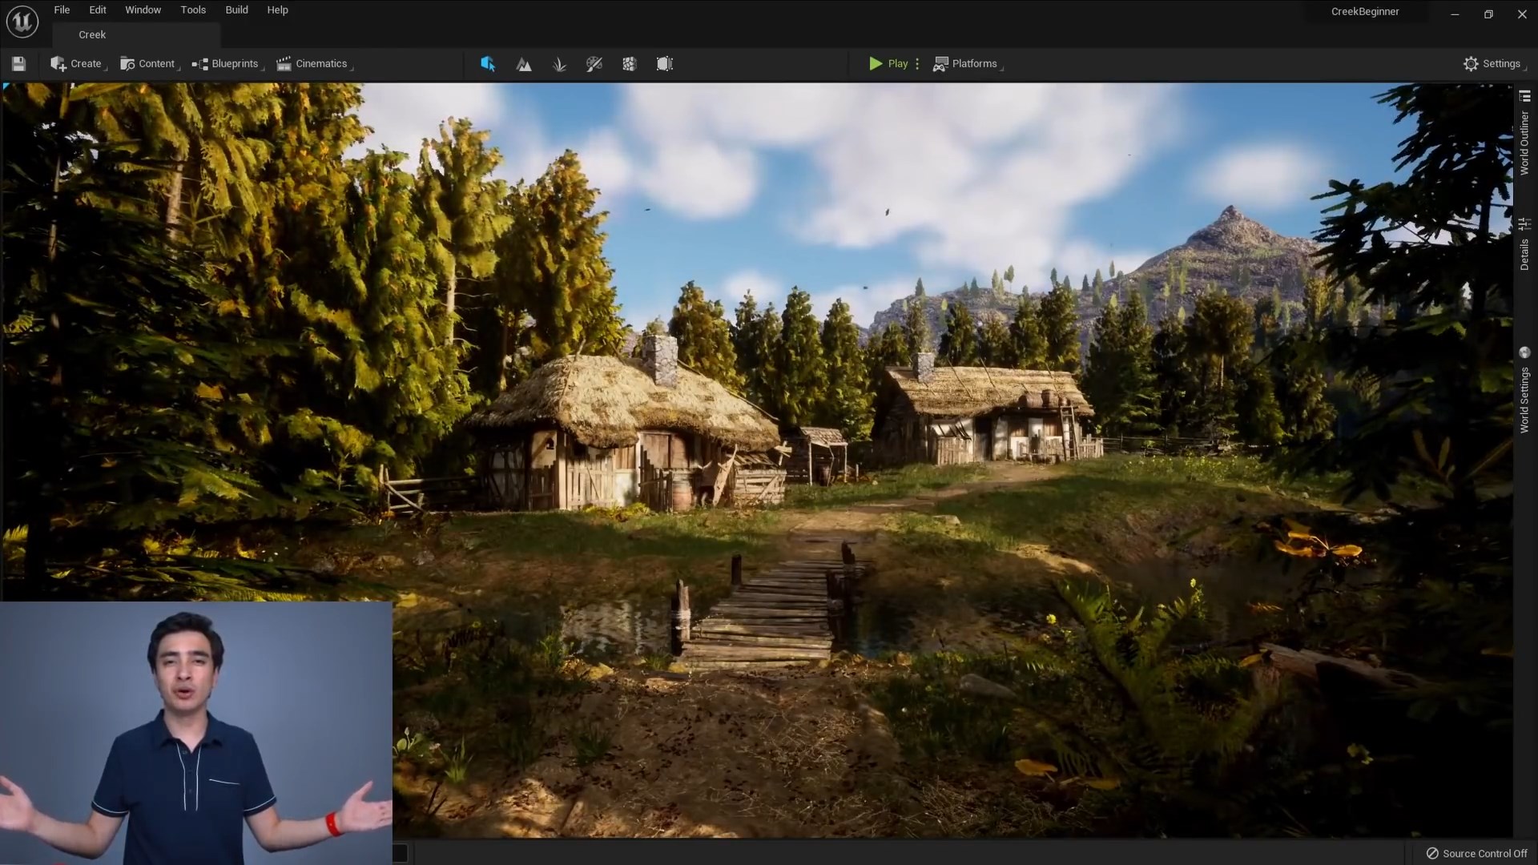Screen dimensions: 1538x865
Task: Open the File menu
Action: [62, 10]
